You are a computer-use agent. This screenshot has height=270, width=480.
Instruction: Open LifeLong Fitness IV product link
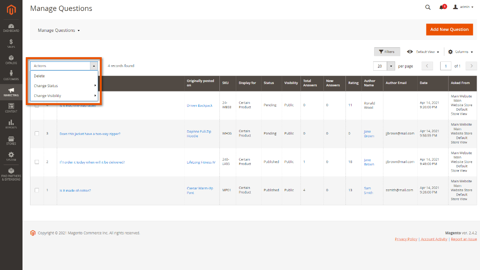point(201,162)
